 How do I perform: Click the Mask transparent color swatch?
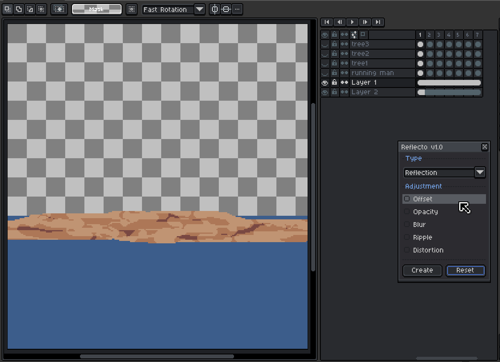tap(96, 9)
